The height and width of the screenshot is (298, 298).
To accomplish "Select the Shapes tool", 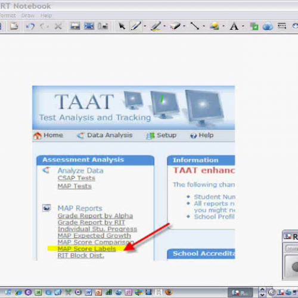I will click(x=215, y=26).
